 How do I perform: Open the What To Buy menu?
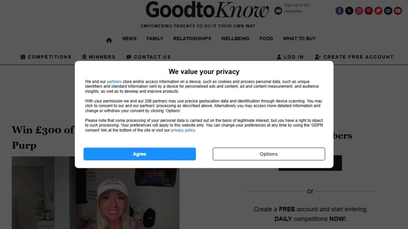[x=300, y=39]
